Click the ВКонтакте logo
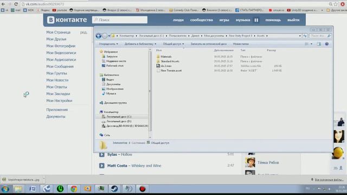347x195 pixels. [x=67, y=20]
